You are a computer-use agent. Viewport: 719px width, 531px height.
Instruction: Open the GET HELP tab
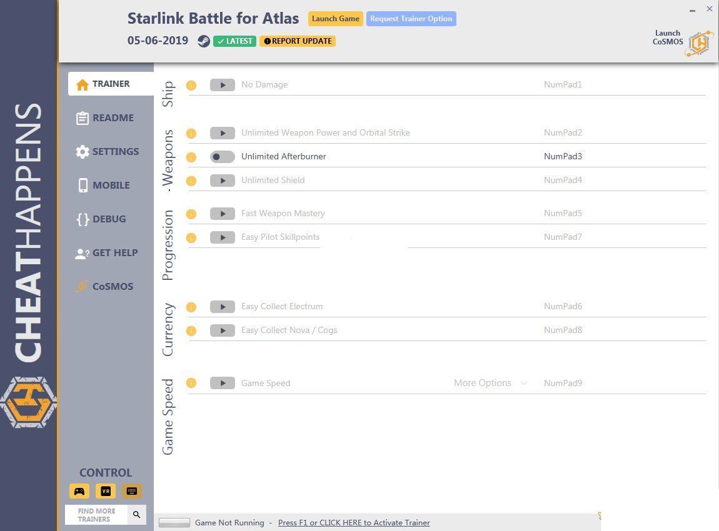pos(106,253)
